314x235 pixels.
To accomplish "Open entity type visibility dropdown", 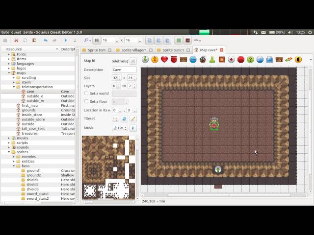I will click(197, 40).
